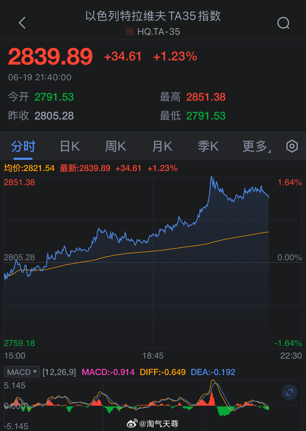Tap the 今开 value 2791.53
The image size is (306, 431).
pyautogui.click(x=54, y=97)
